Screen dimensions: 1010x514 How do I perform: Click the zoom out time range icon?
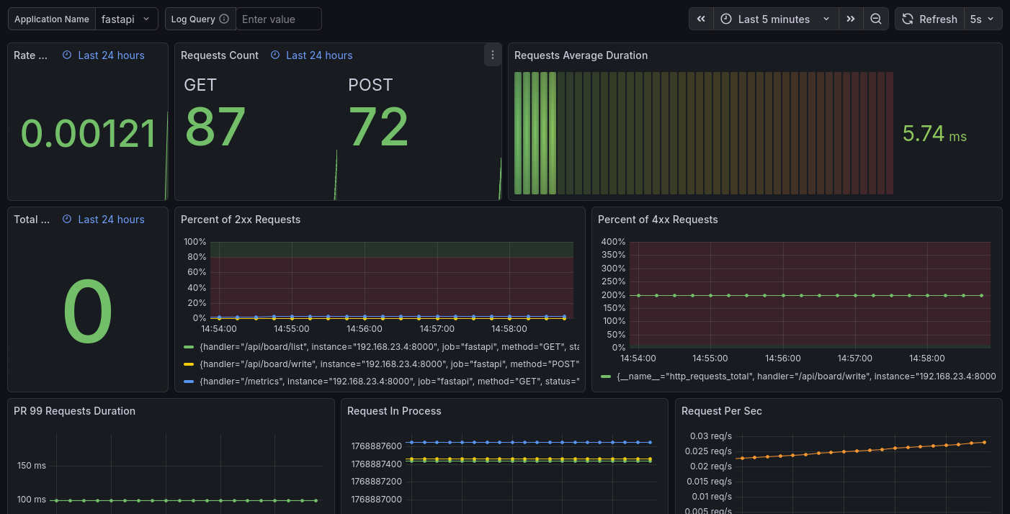876,19
